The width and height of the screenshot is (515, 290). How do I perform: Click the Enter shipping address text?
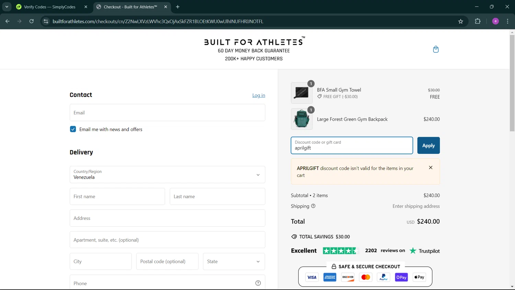coord(416,206)
